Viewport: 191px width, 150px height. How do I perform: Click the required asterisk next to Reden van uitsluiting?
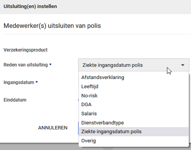click(50, 65)
